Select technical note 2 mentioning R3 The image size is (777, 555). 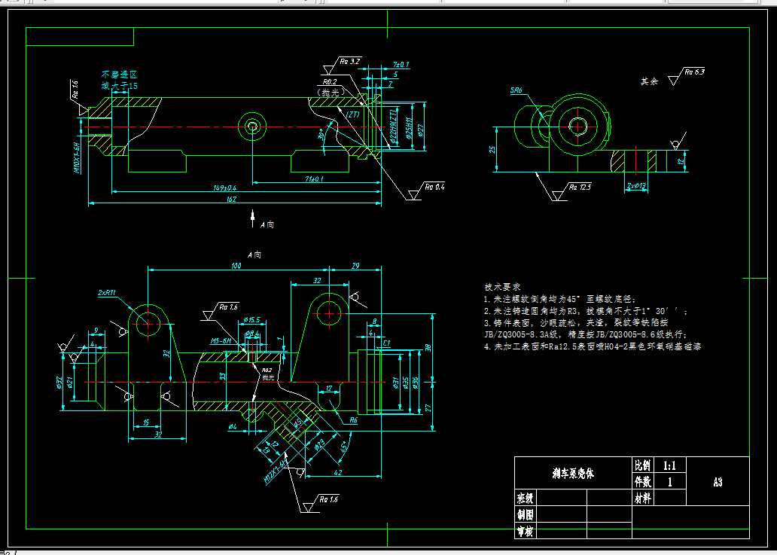tap(587, 312)
